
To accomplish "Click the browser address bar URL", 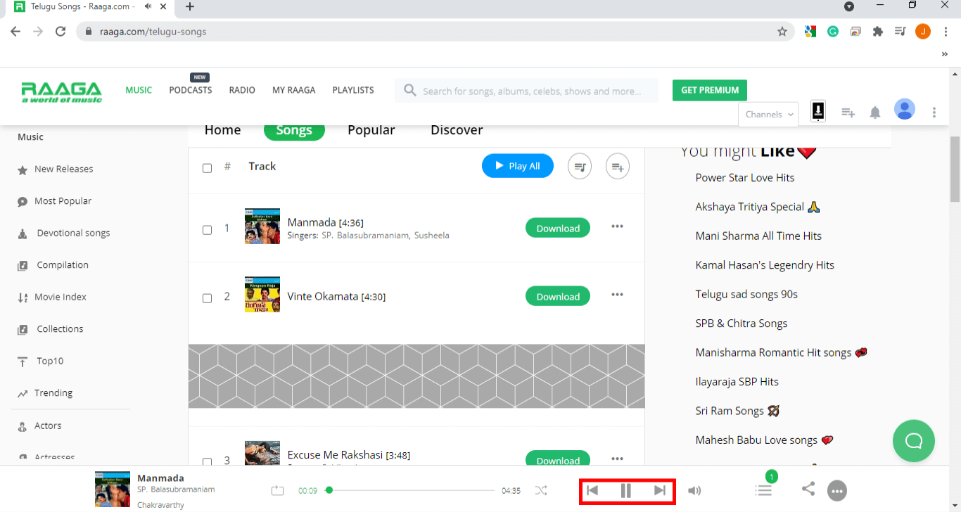I will 153,32.
